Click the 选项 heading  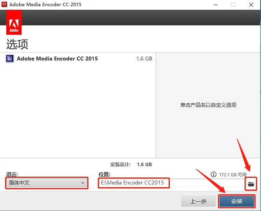[x=17, y=44]
